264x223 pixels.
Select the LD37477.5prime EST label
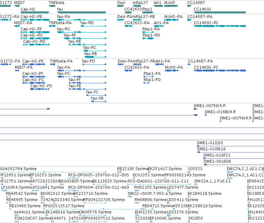(182, 187)
